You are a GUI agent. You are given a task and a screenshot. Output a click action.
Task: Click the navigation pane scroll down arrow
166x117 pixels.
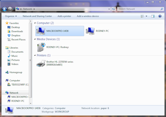[x=31, y=103]
